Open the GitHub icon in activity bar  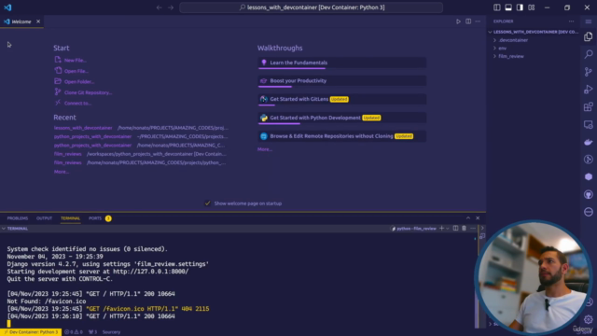[589, 194]
